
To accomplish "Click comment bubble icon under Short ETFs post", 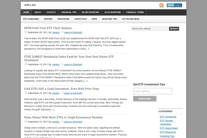I will tap(62, 121).
